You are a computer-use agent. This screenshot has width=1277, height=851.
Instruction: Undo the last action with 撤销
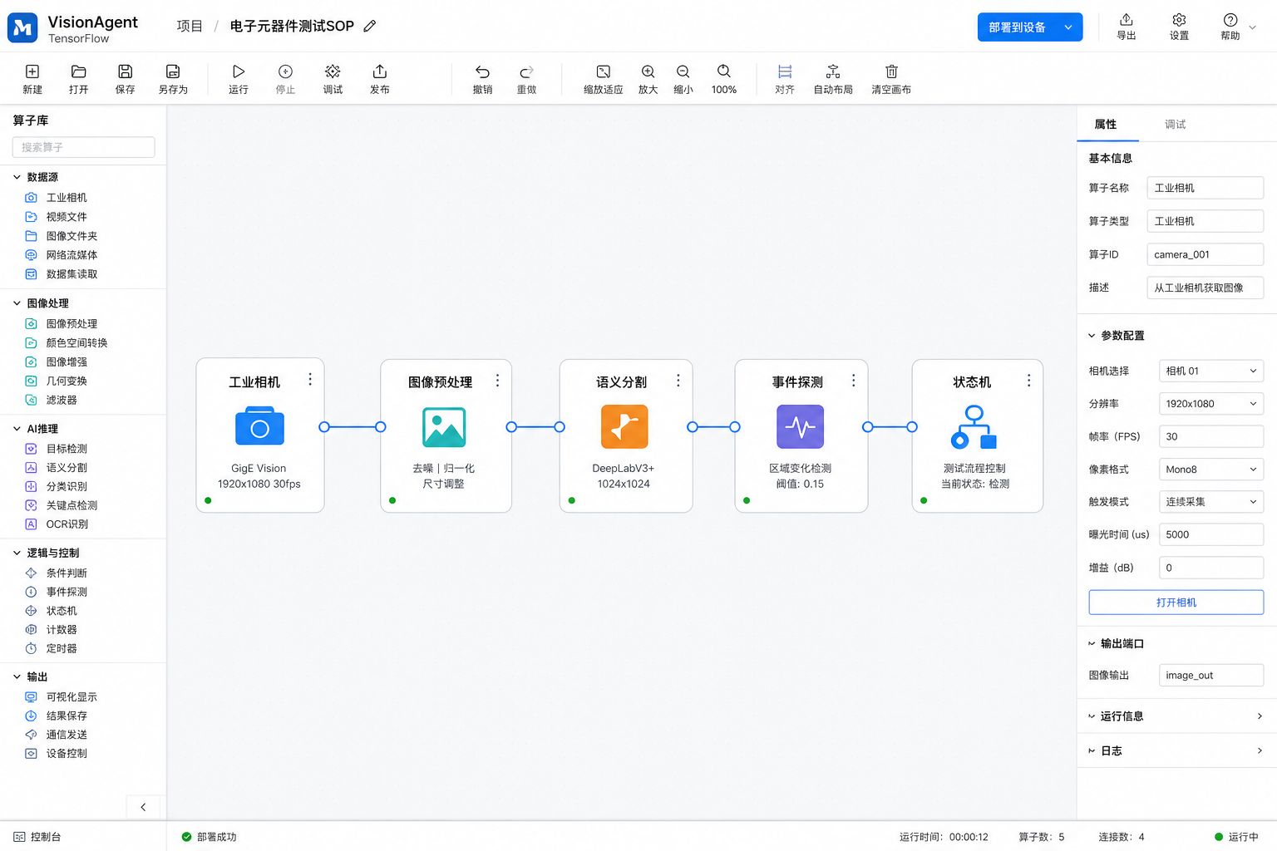pos(482,71)
